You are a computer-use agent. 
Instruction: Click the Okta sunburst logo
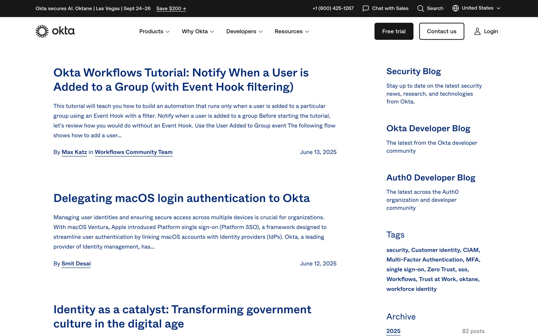42,31
